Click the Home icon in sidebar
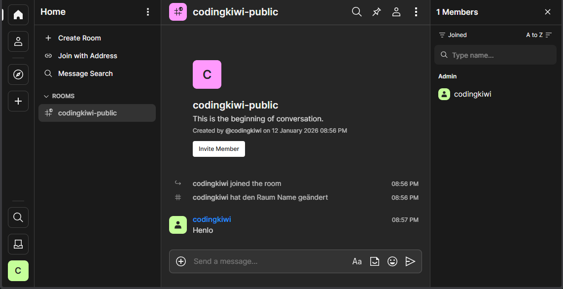This screenshot has height=289, width=563. (18, 15)
